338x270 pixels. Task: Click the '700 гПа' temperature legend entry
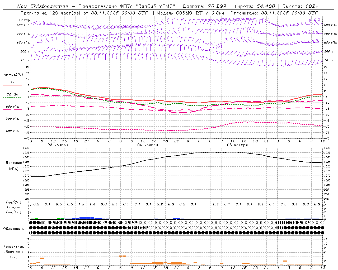[12, 119]
